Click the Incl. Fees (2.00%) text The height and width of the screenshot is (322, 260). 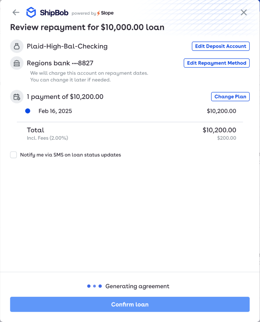coord(47,138)
